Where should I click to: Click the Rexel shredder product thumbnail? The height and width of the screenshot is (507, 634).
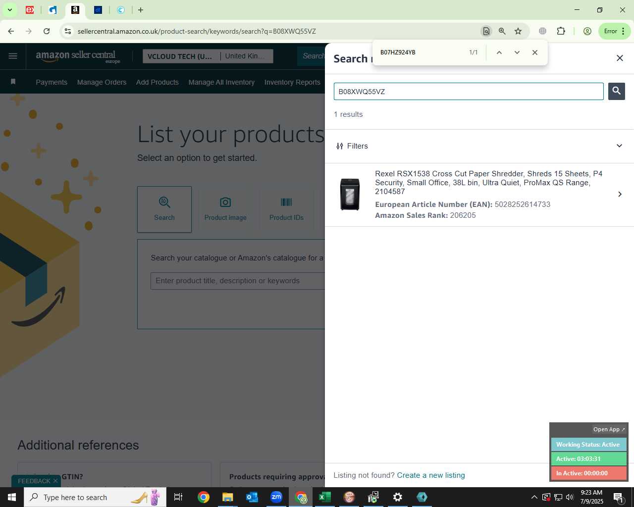click(350, 195)
